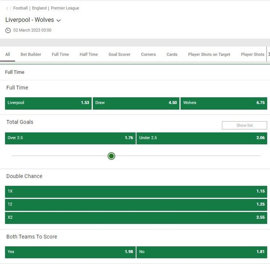The image size is (270, 264).
Task: Select the All tab
Action: point(7,54)
